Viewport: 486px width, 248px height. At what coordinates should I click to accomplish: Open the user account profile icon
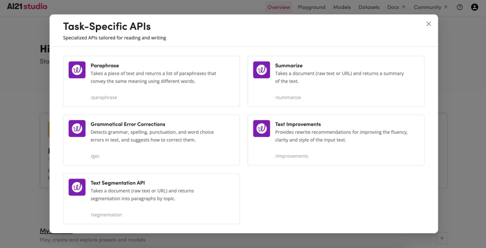click(475, 7)
